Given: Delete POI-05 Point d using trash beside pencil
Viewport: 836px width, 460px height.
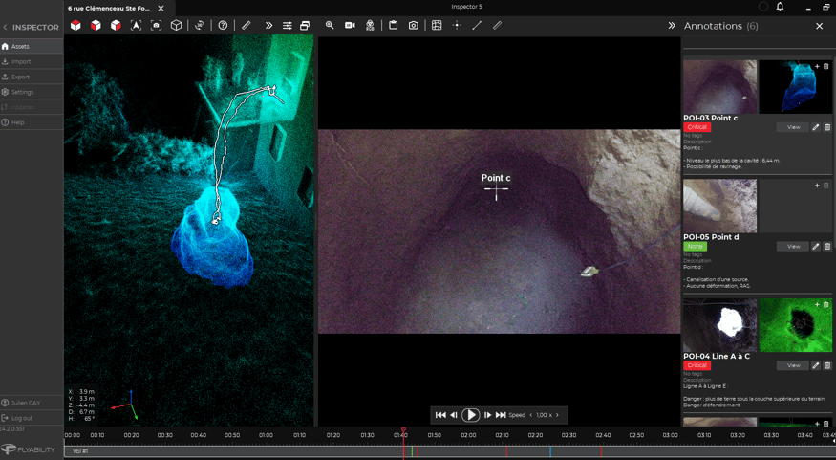Looking at the screenshot, I should [x=827, y=247].
